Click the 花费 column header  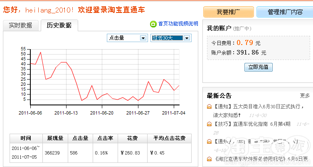click(133, 138)
